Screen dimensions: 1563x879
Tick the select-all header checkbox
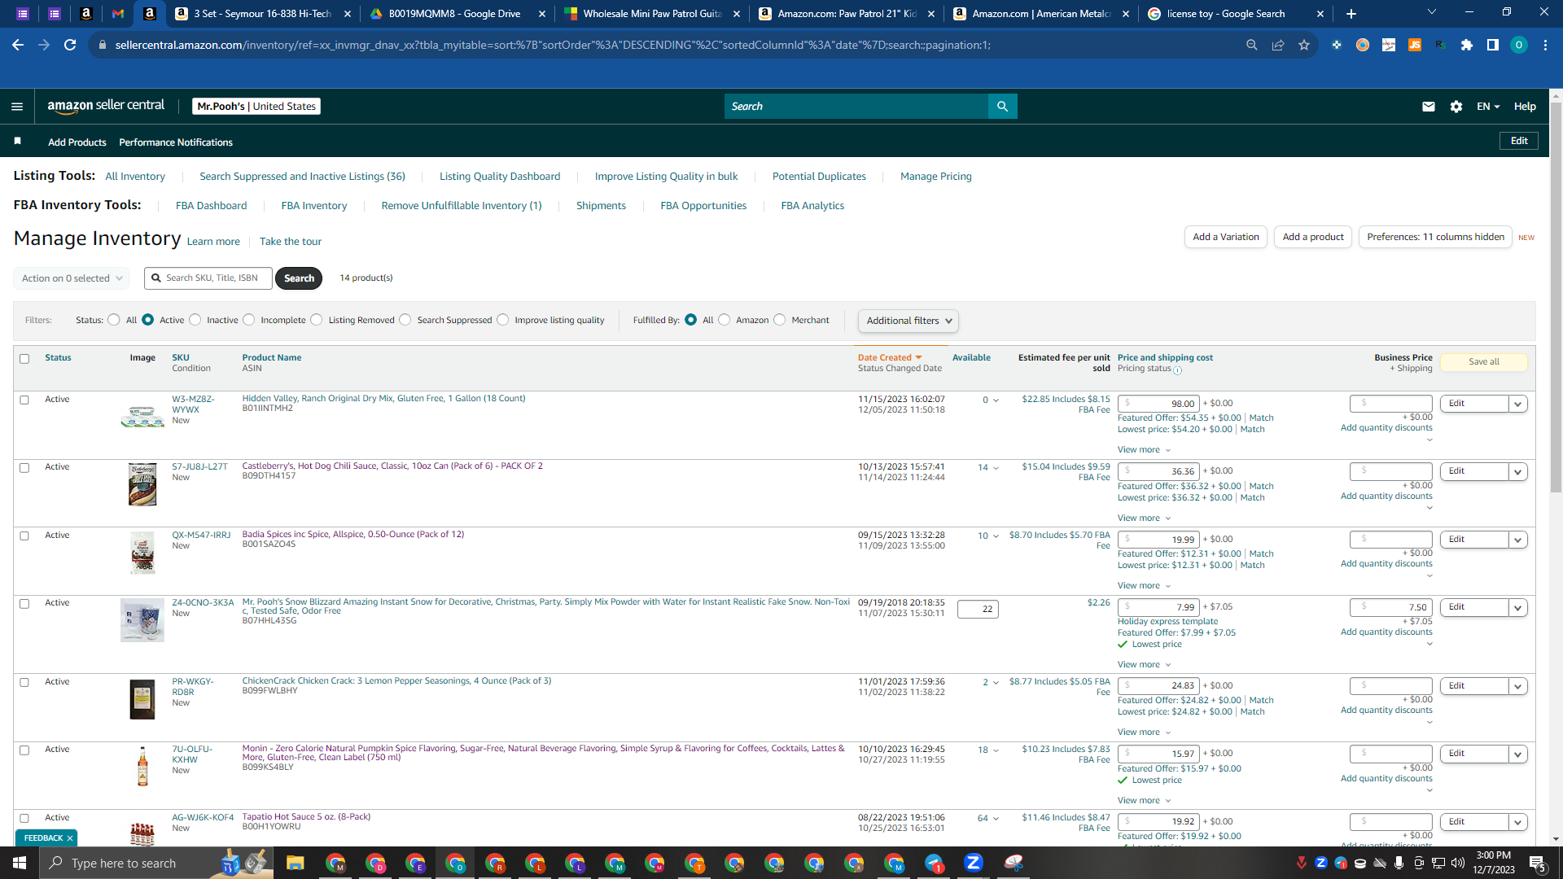pos(24,359)
